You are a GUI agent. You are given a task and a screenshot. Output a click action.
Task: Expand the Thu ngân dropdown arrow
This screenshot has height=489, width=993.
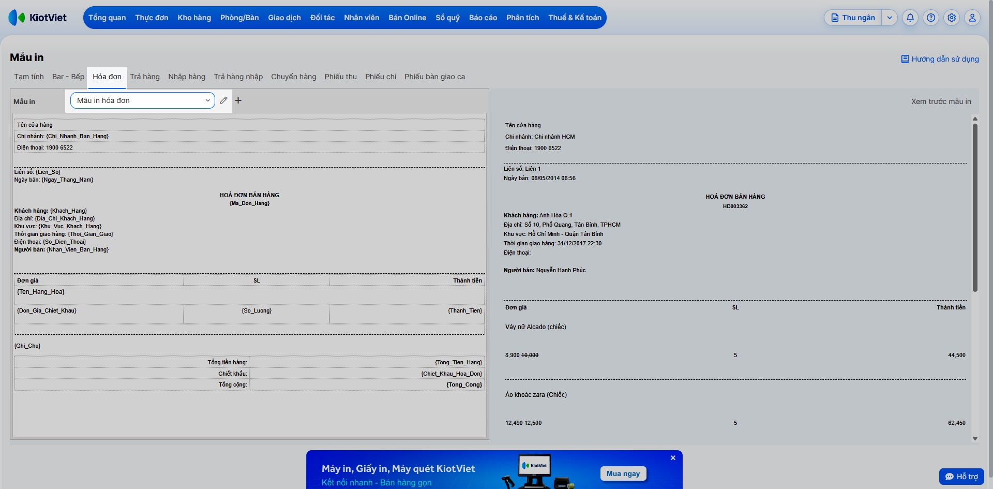point(890,18)
